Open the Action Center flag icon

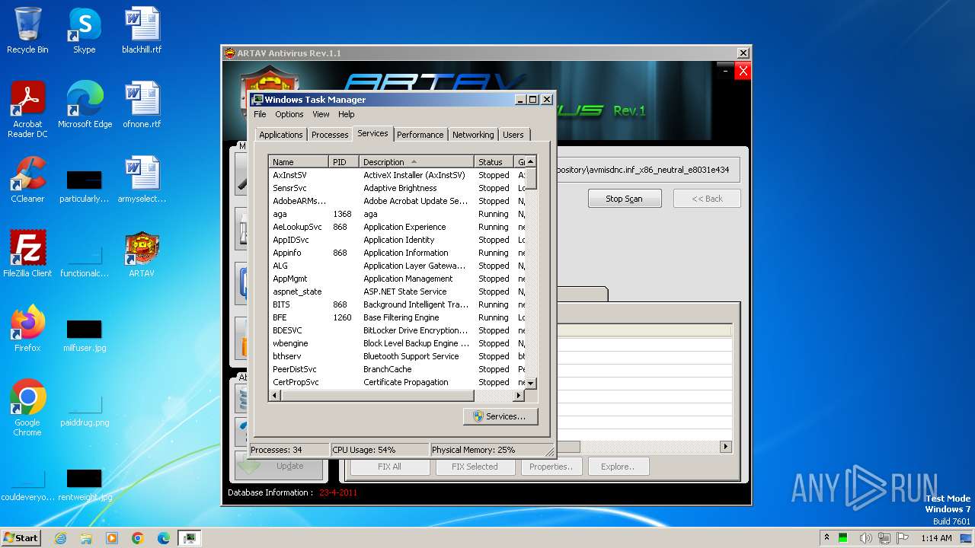pyautogui.click(x=903, y=538)
